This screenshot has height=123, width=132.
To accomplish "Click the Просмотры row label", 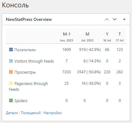I will click(25, 72).
